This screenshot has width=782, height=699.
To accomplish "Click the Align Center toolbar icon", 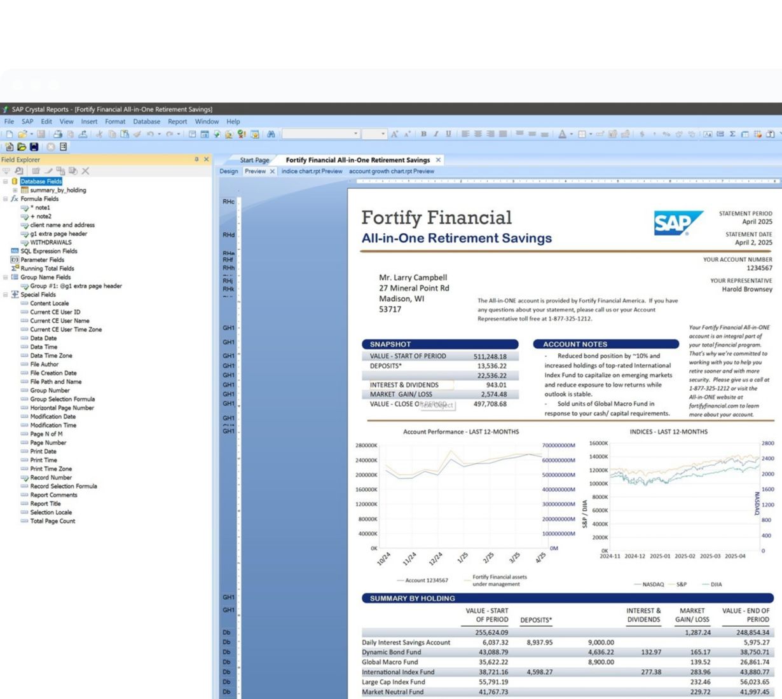I will point(477,134).
